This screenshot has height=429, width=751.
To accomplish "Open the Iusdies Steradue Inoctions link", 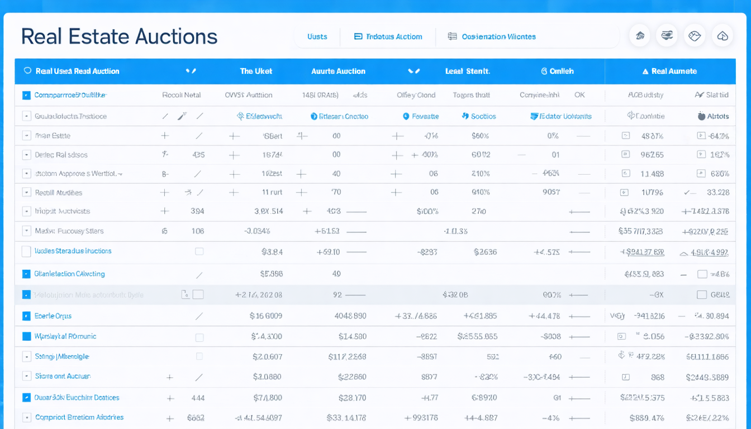I will click(73, 251).
